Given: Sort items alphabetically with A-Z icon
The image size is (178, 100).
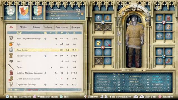Looking at the screenshot, I should pyautogui.click(x=19, y=33).
